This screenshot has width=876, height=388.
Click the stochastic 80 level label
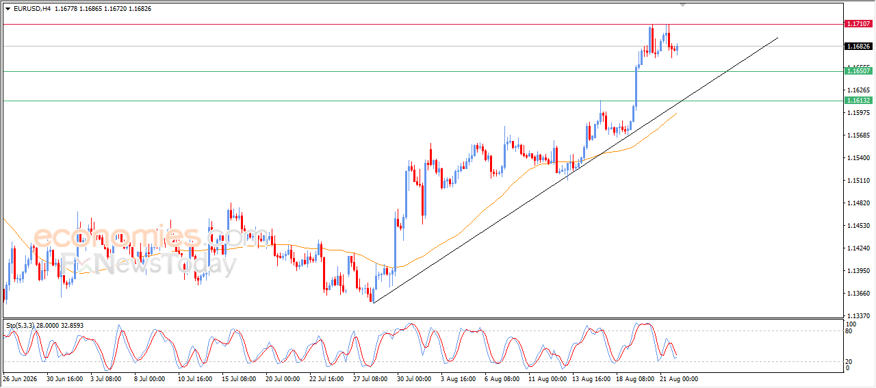[850, 331]
